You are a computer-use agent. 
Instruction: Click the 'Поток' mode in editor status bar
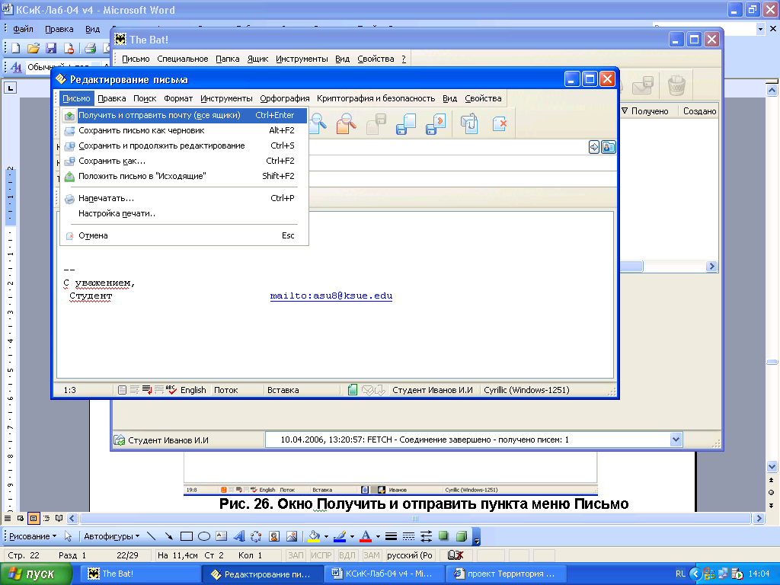coord(225,391)
